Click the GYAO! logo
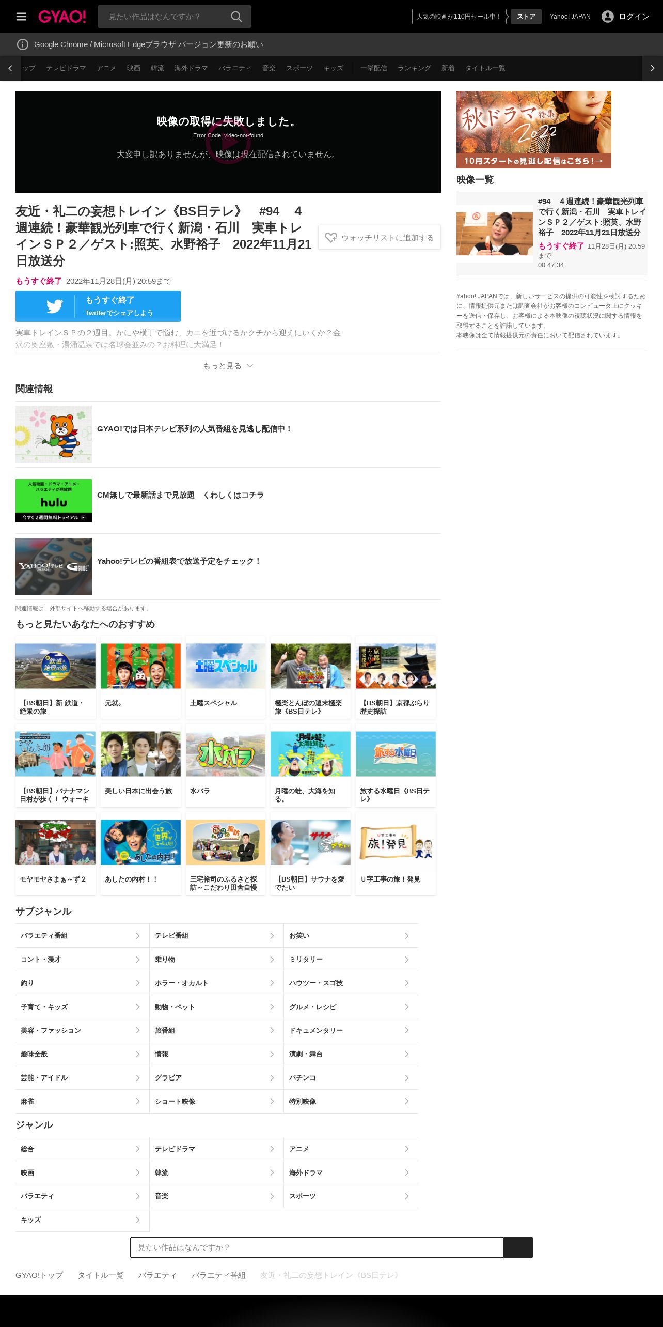Viewport: 663px width, 1327px height. pos(62,17)
